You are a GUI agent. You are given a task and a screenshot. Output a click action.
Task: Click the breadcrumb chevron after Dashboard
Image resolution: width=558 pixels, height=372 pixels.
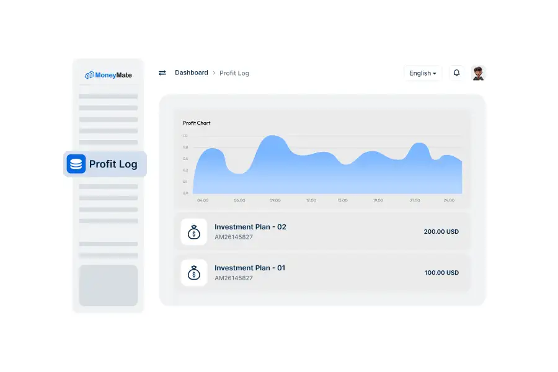(x=214, y=73)
